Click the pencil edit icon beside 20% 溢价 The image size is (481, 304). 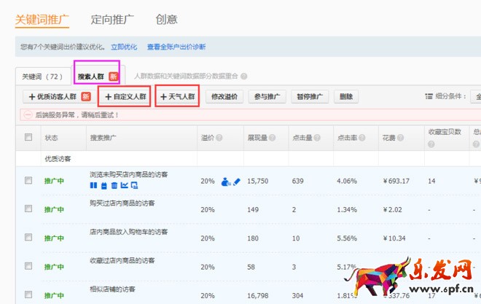[x=236, y=181]
